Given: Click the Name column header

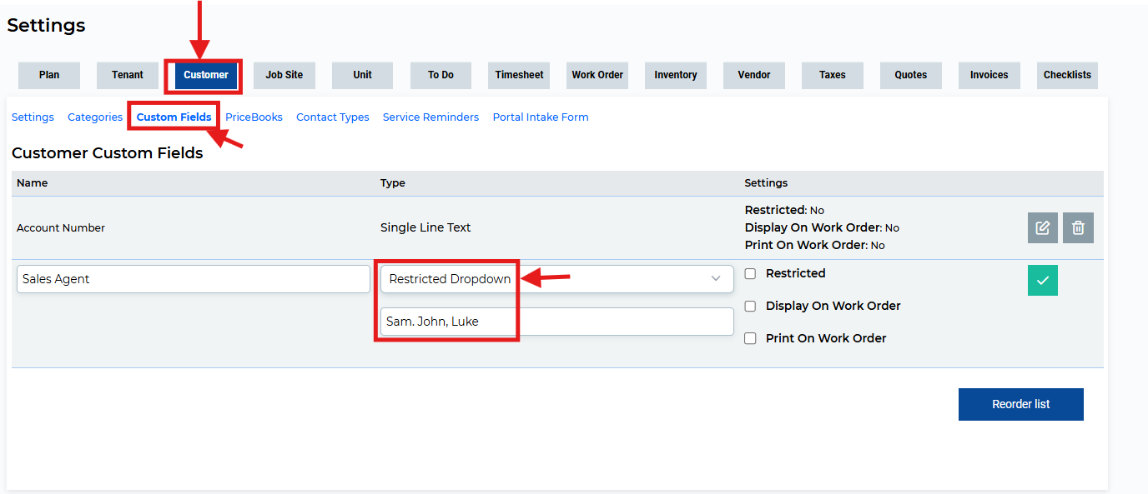Looking at the screenshot, I should 33,183.
